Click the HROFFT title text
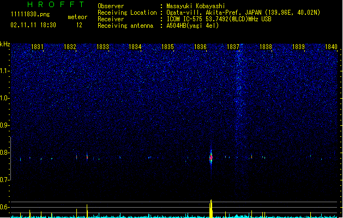 pyautogui.click(x=56, y=4)
